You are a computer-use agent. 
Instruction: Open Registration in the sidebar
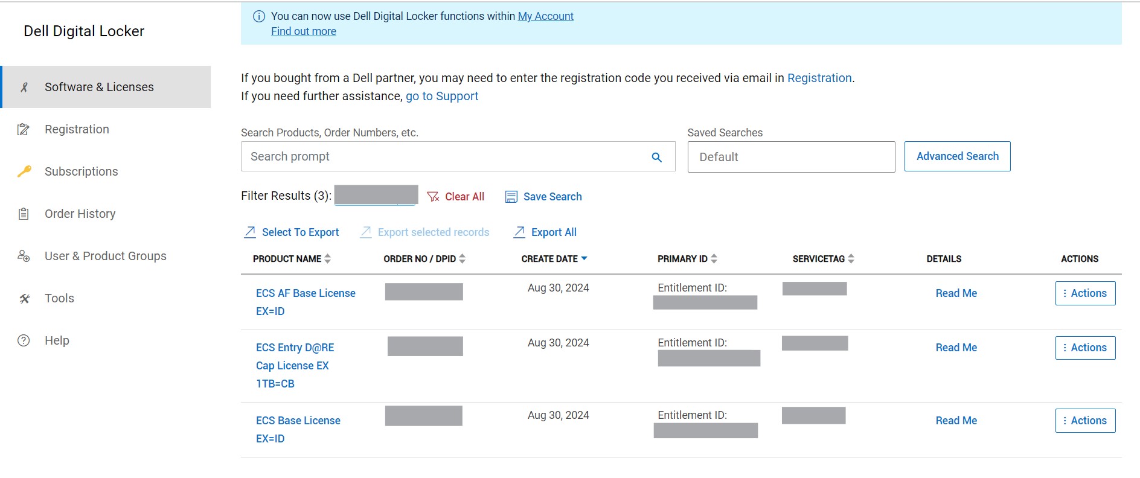coord(77,129)
